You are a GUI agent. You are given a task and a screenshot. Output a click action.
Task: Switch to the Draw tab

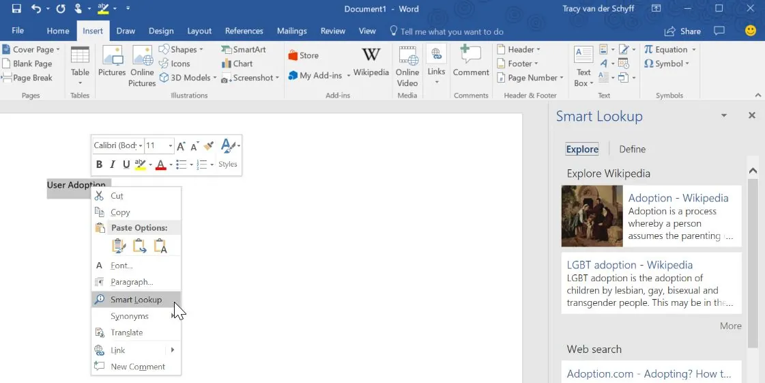(x=126, y=31)
